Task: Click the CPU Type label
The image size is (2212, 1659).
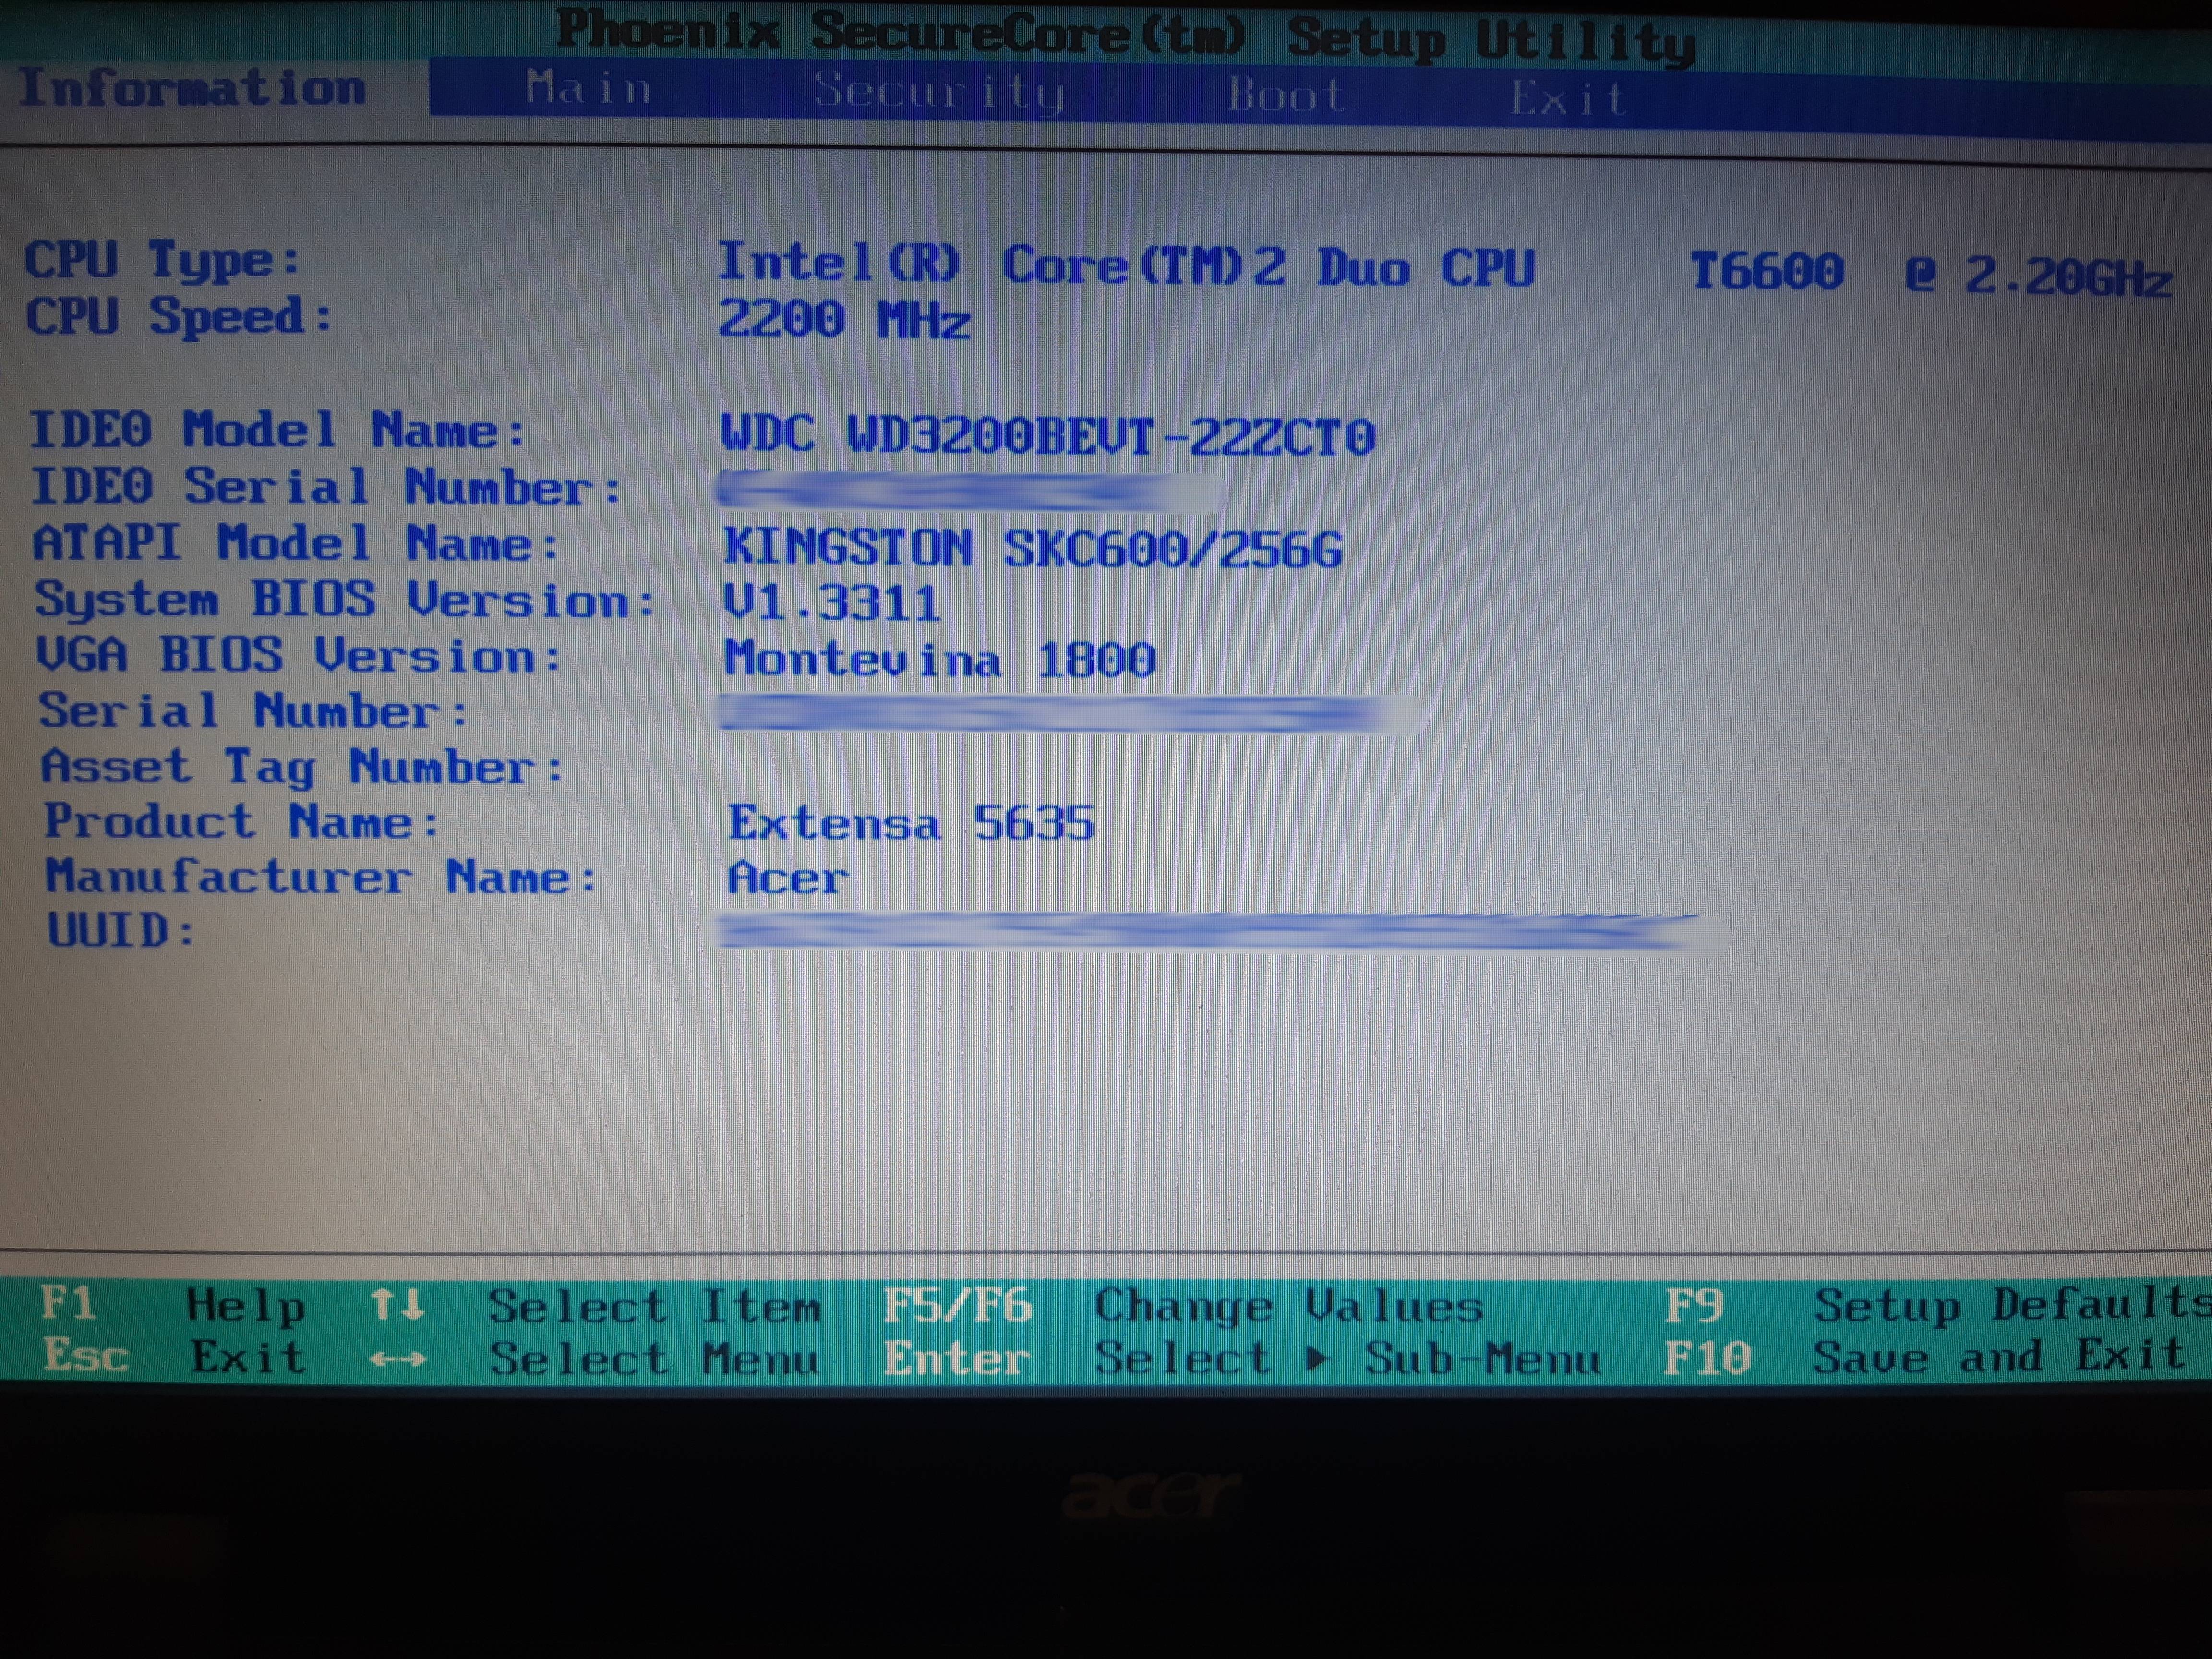Action: tap(162, 260)
